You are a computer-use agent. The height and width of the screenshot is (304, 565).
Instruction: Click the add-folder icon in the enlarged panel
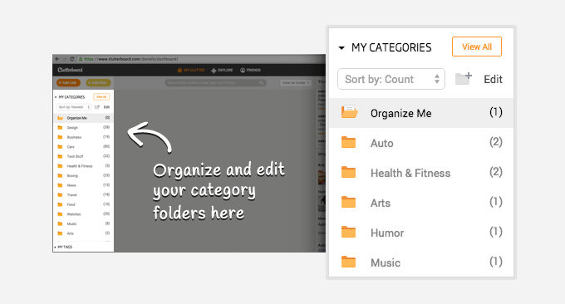pyautogui.click(x=464, y=78)
